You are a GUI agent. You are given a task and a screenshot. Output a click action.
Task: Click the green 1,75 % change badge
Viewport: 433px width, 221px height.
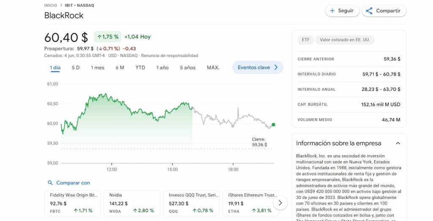108,37
